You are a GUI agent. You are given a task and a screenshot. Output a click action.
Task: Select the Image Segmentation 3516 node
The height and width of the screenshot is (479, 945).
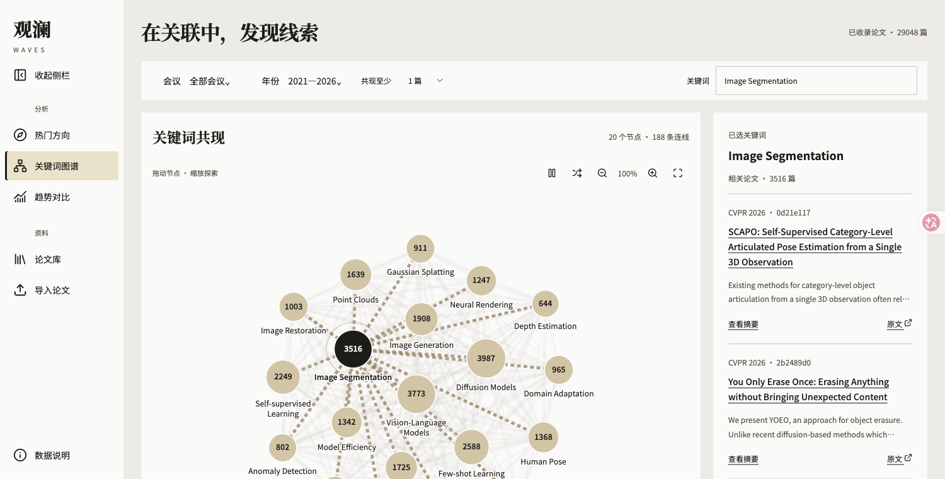coord(353,349)
